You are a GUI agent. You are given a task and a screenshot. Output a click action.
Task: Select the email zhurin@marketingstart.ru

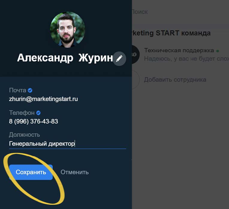coord(43,99)
